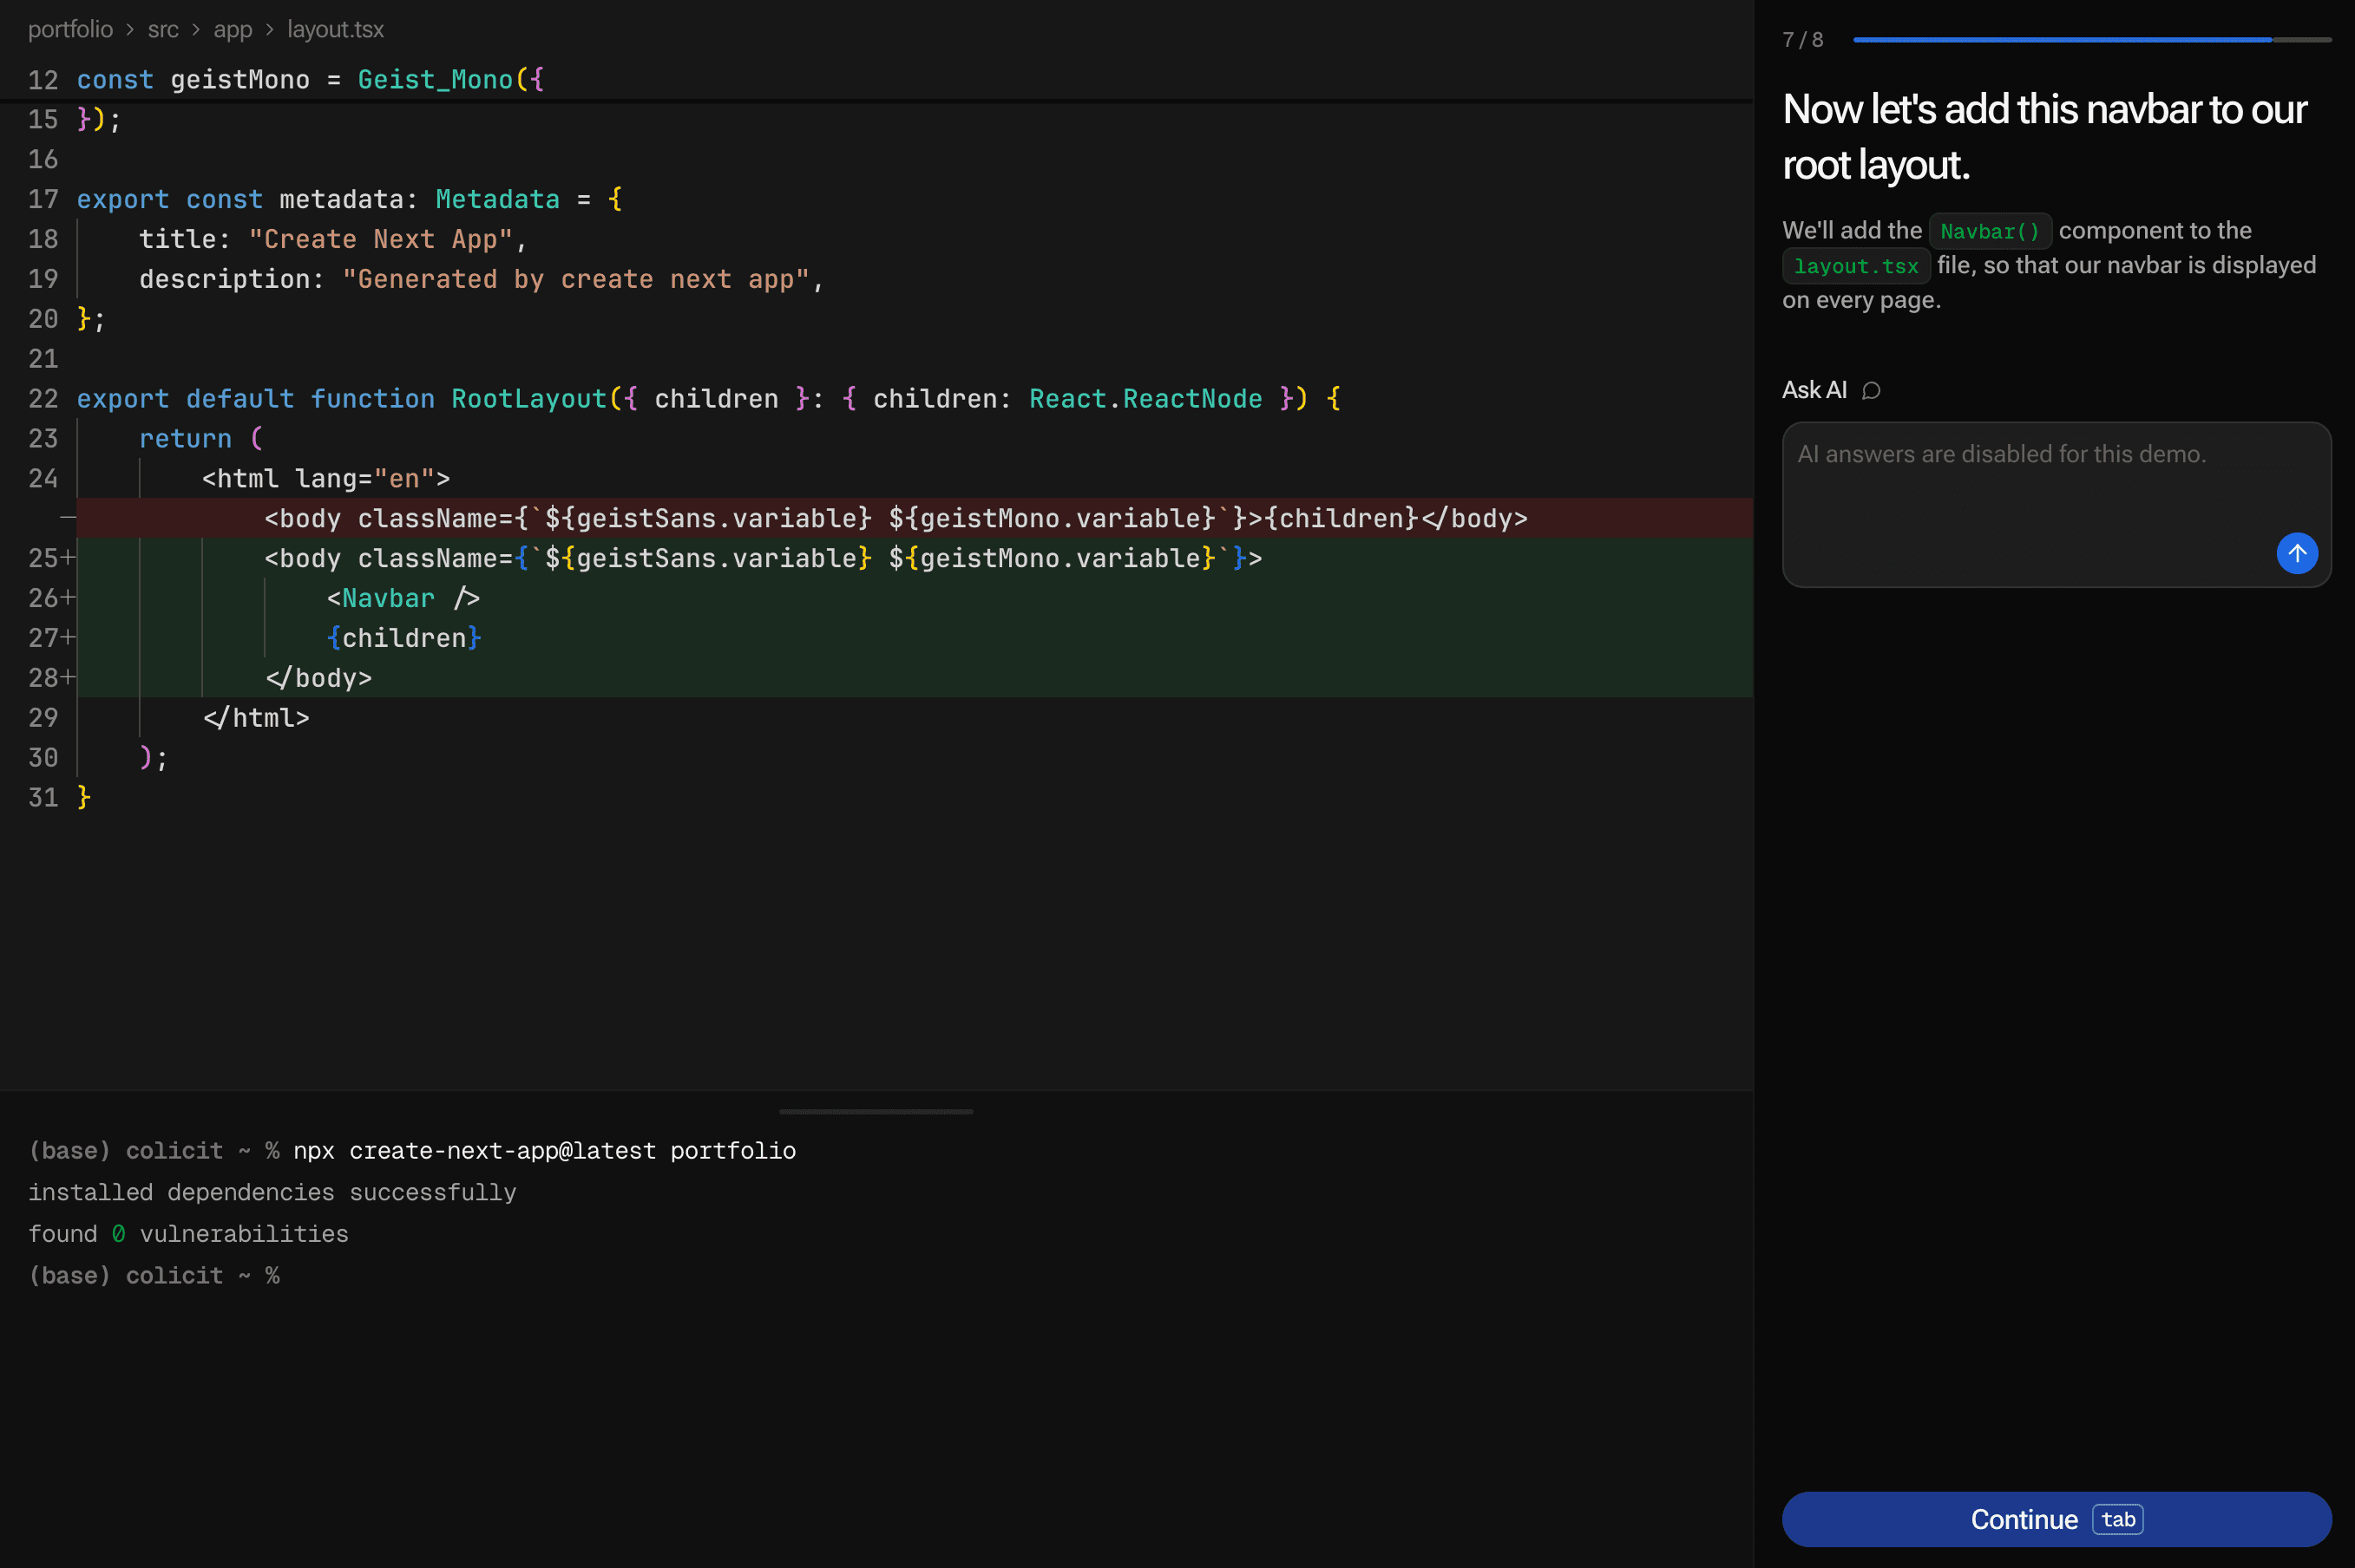This screenshot has height=1568, width=2355.
Task: Click the chevron after portfolio breadcrumb
Action: pos(130,30)
